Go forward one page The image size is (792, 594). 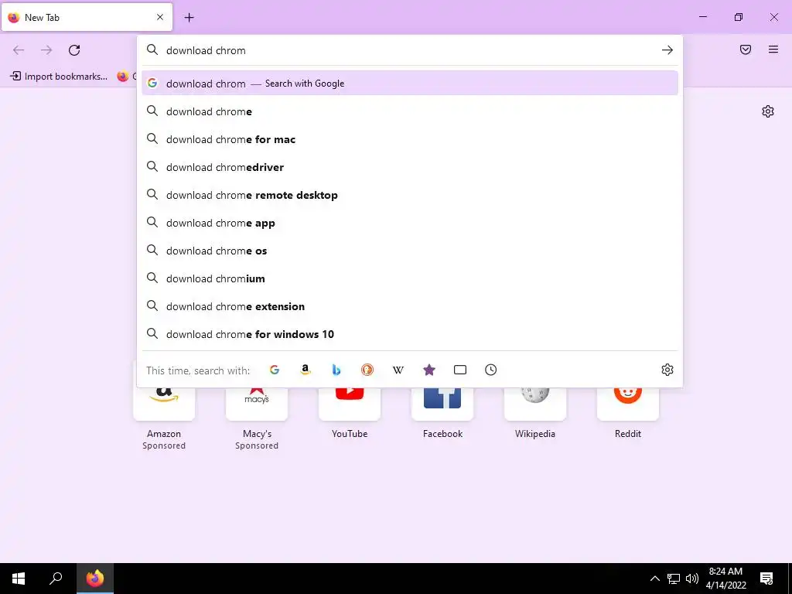pos(46,50)
